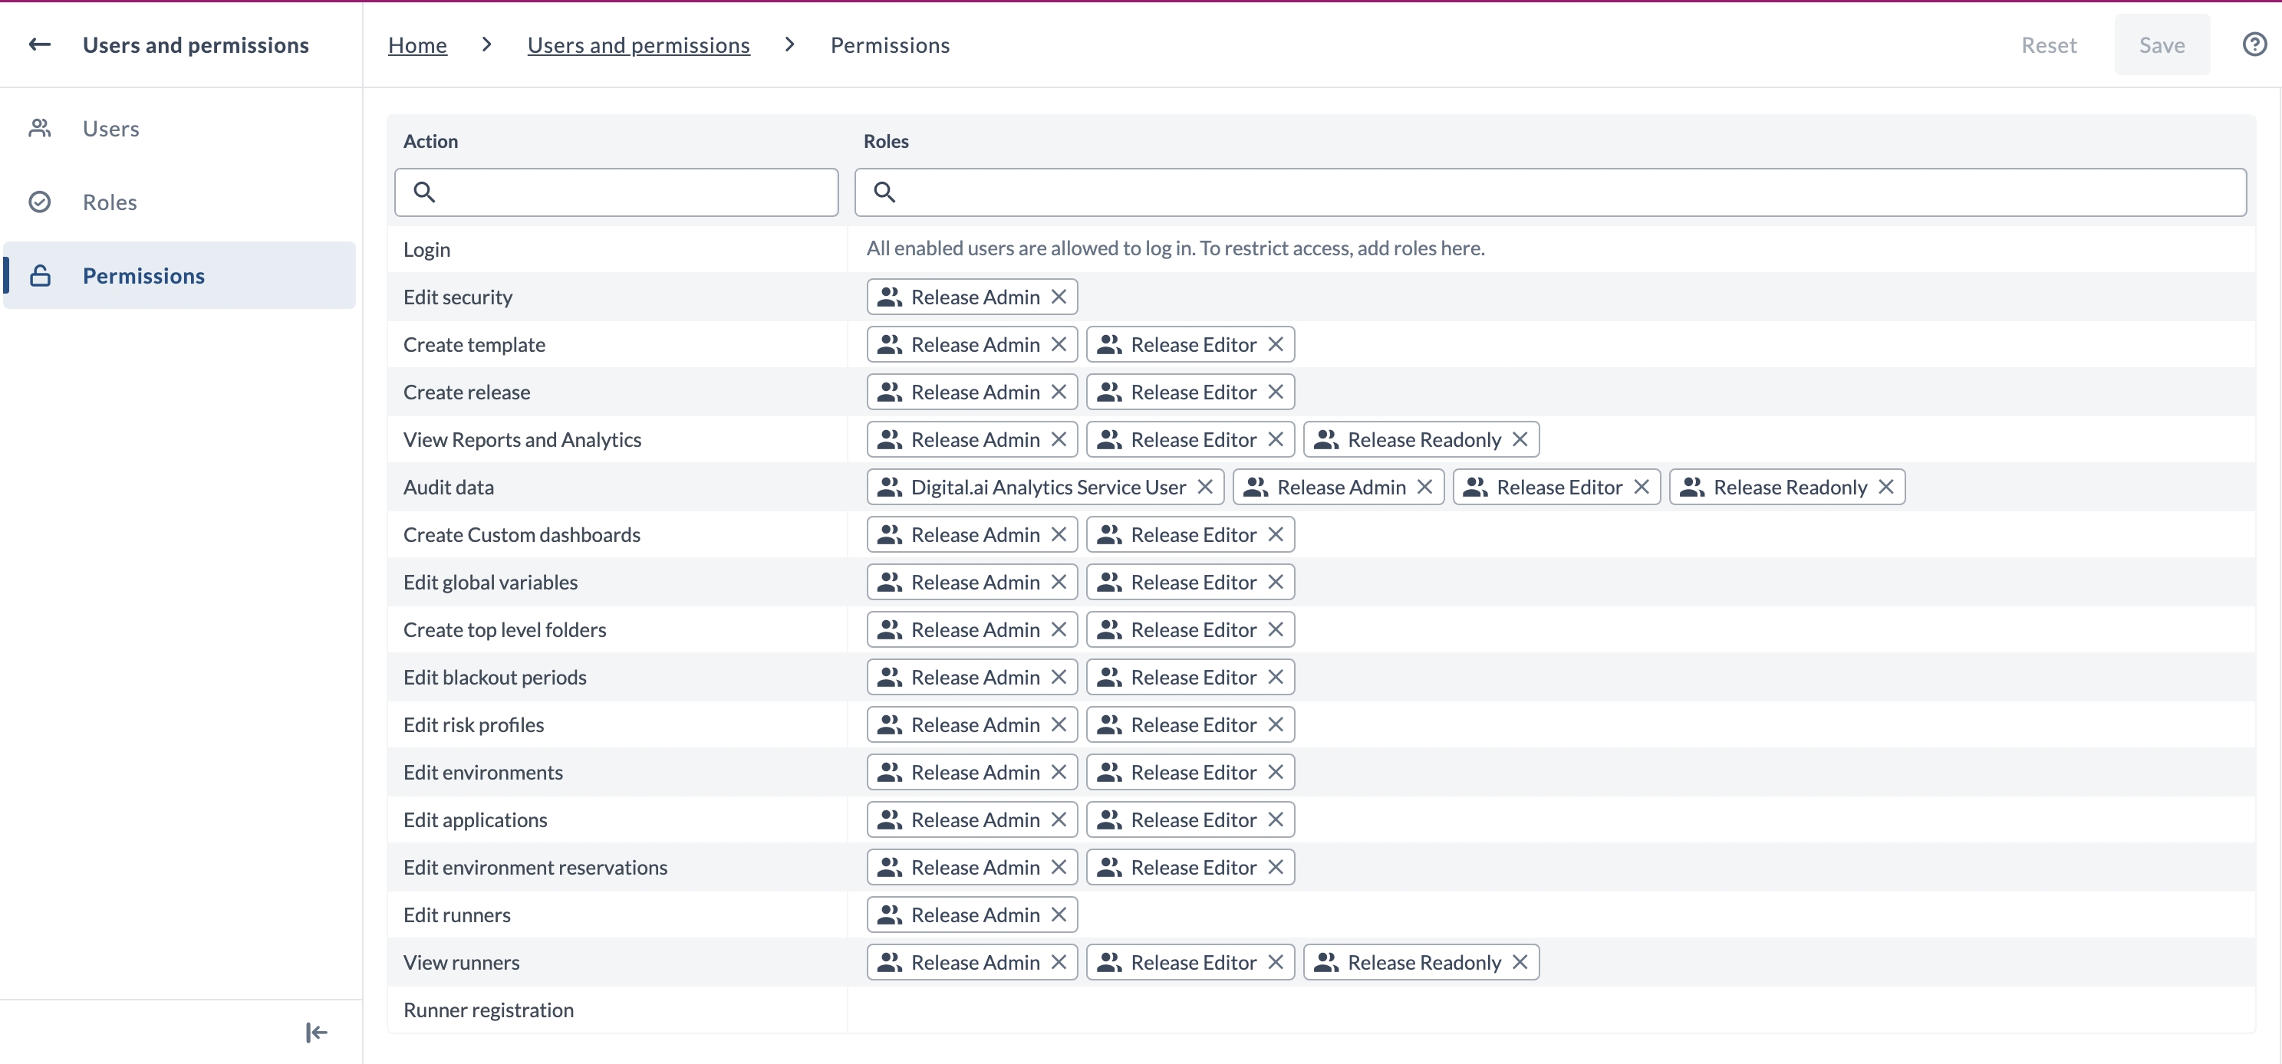Select the Users icon in the sidebar
Screen dimensions: 2282x1064
[x=40, y=128]
